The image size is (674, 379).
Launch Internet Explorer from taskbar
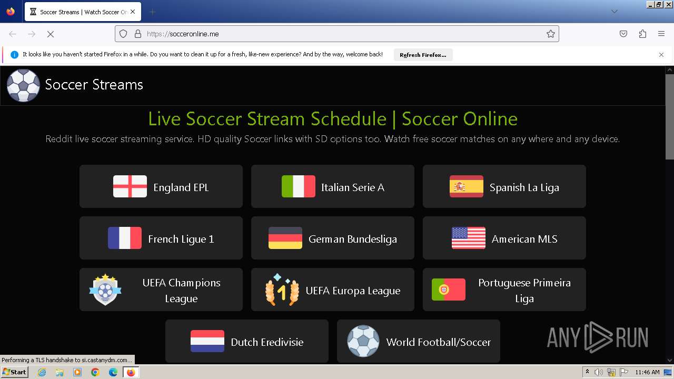click(x=42, y=372)
